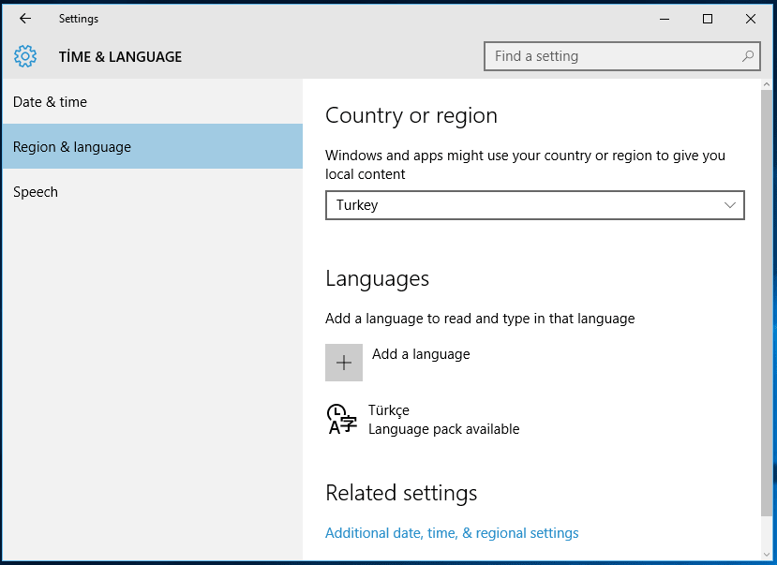This screenshot has width=777, height=565.
Task: Click the Country or region heading
Action: click(x=411, y=116)
